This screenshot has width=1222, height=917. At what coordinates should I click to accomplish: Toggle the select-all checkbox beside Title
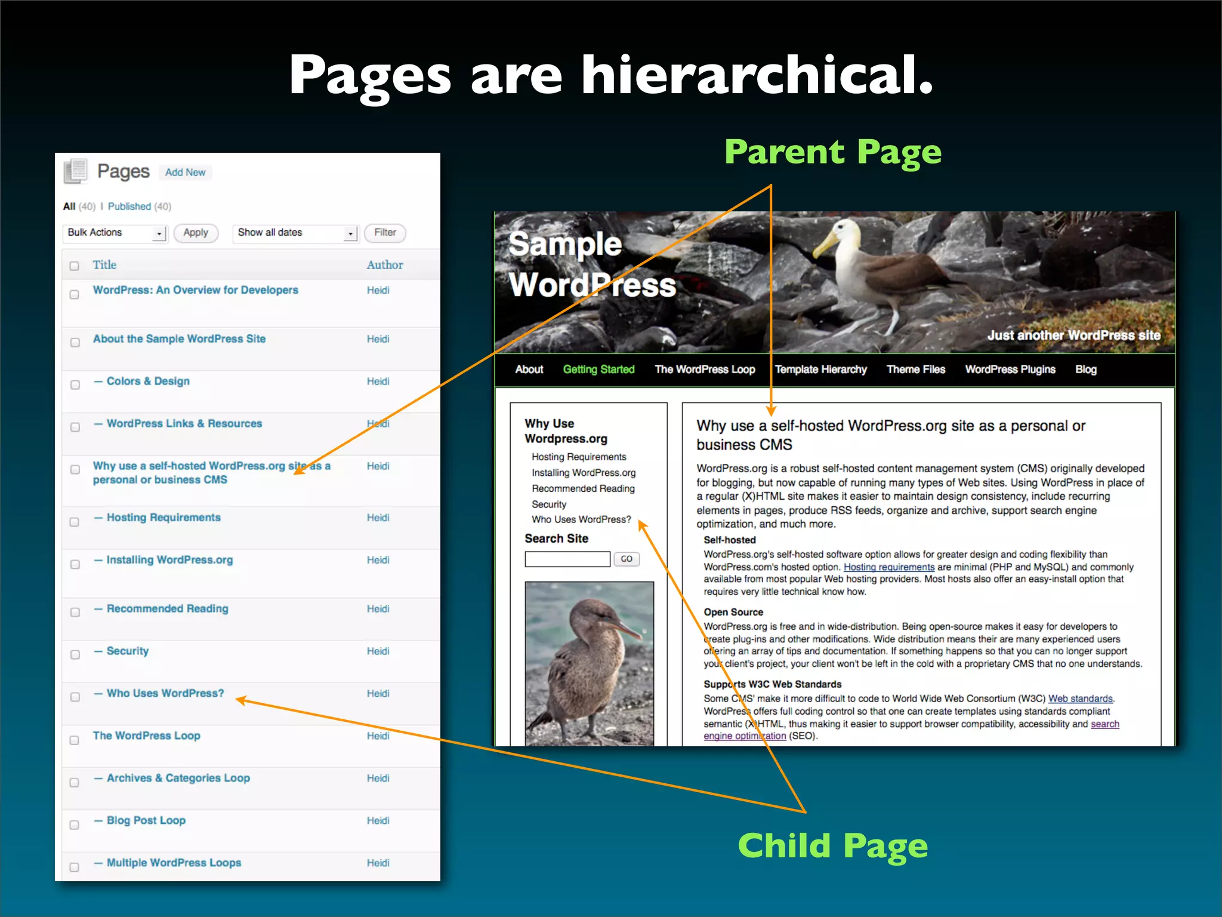pyautogui.click(x=75, y=266)
